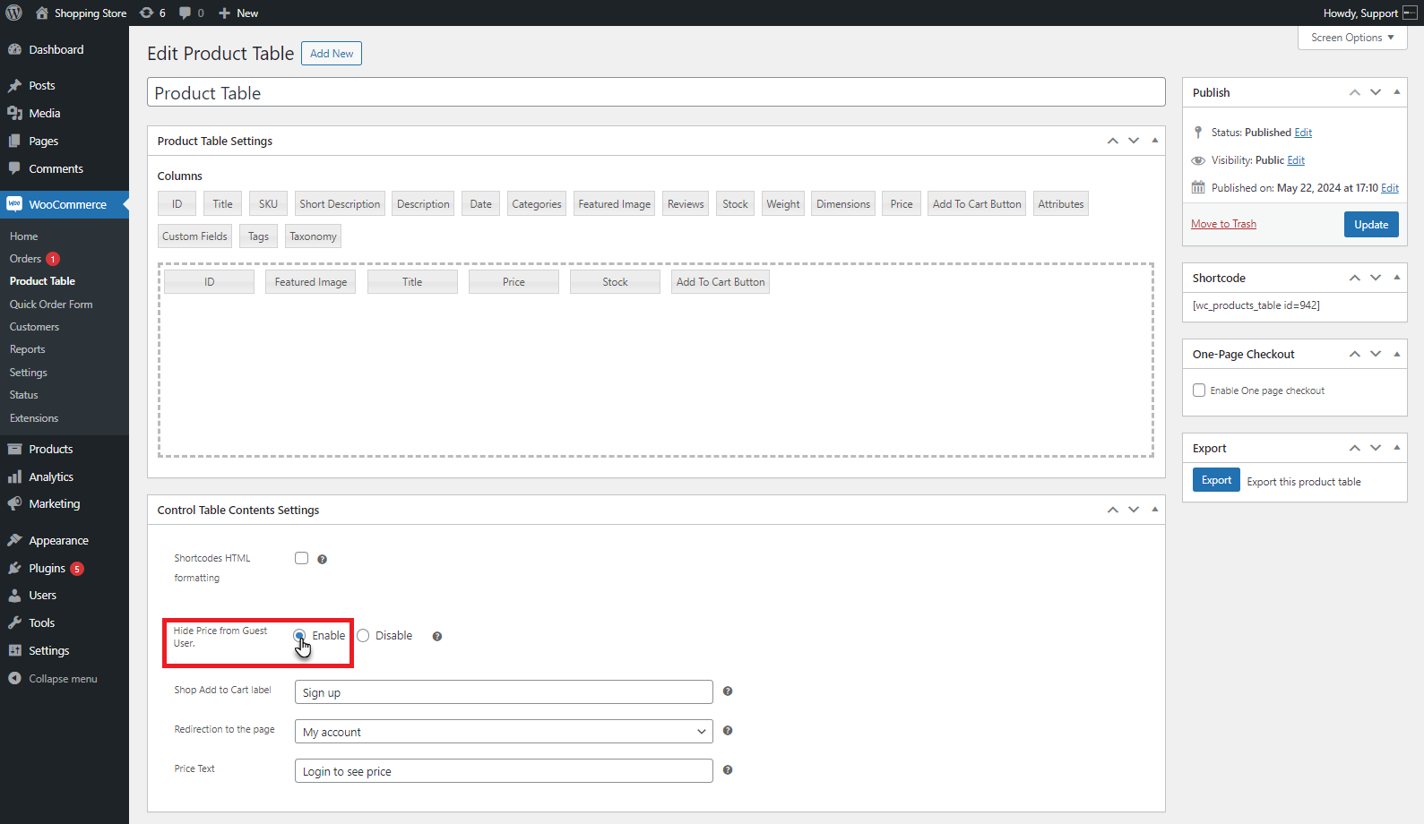
Task: Click the Update button
Action: click(x=1371, y=224)
